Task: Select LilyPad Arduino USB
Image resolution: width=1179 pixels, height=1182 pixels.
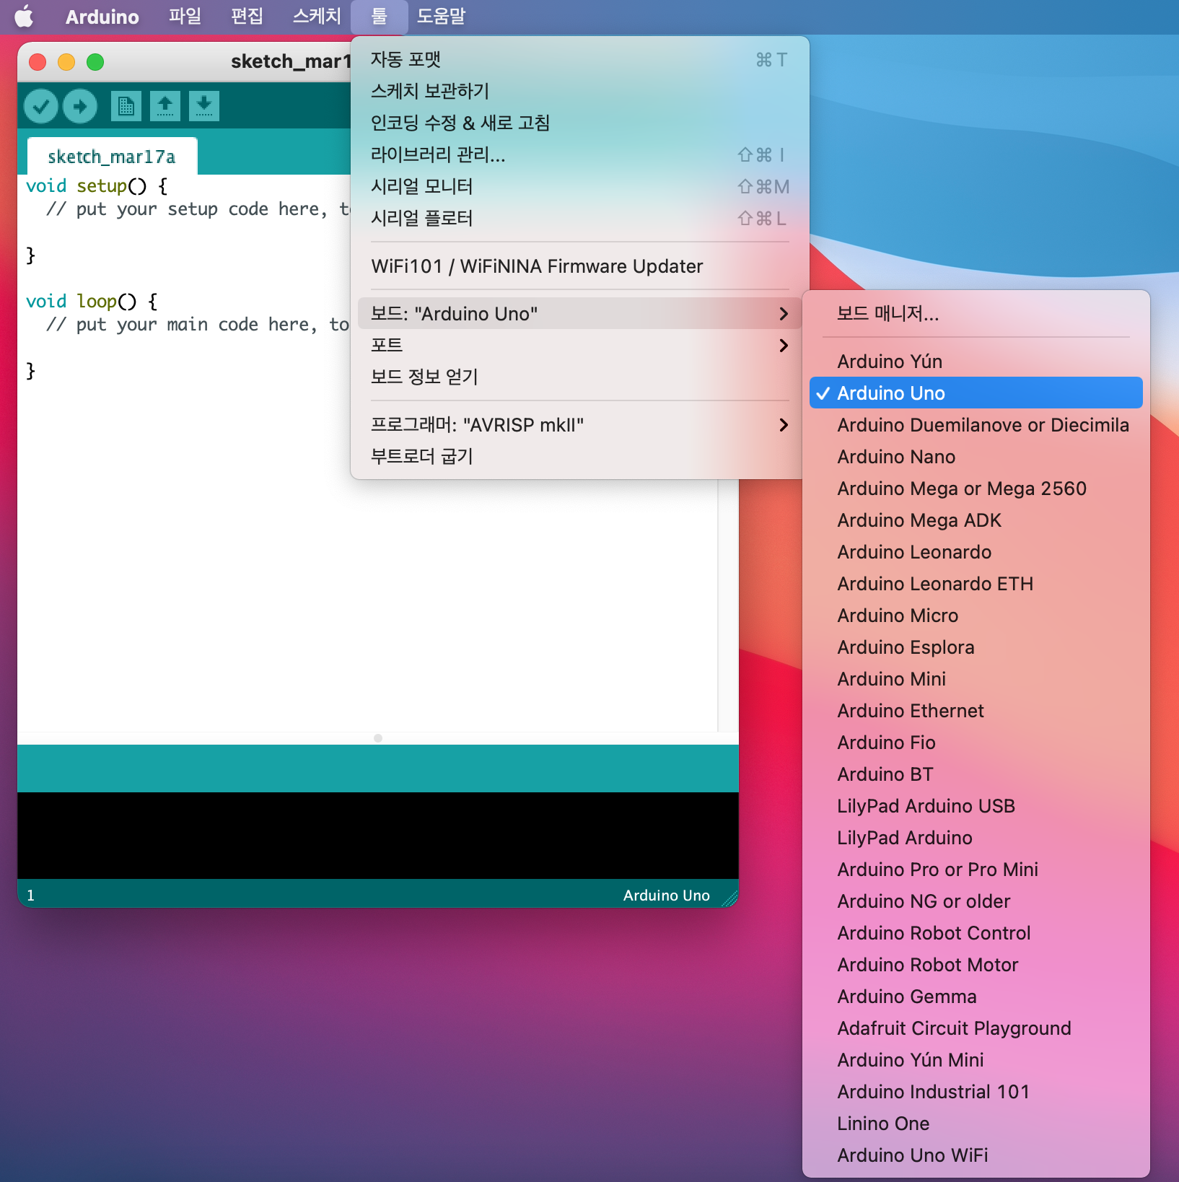Action: (976, 805)
